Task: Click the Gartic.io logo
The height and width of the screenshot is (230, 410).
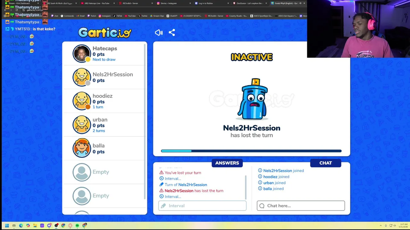Action: [x=105, y=33]
